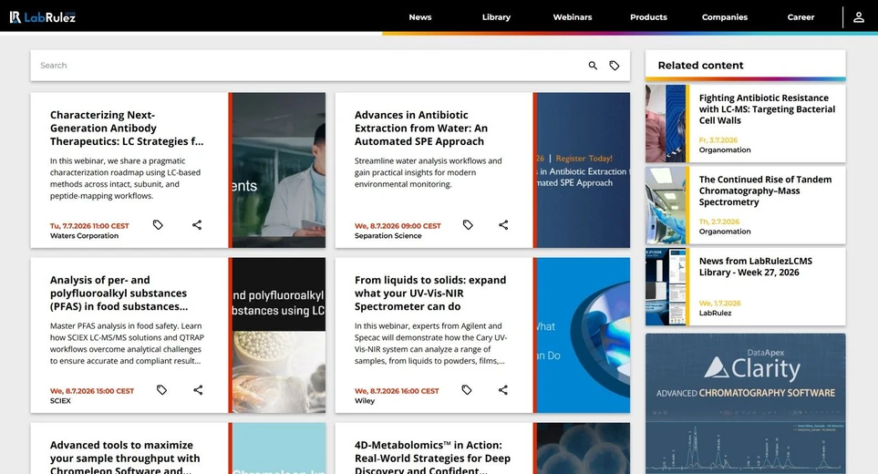Open Advanced tools to maximize sample throughput title

(125, 458)
